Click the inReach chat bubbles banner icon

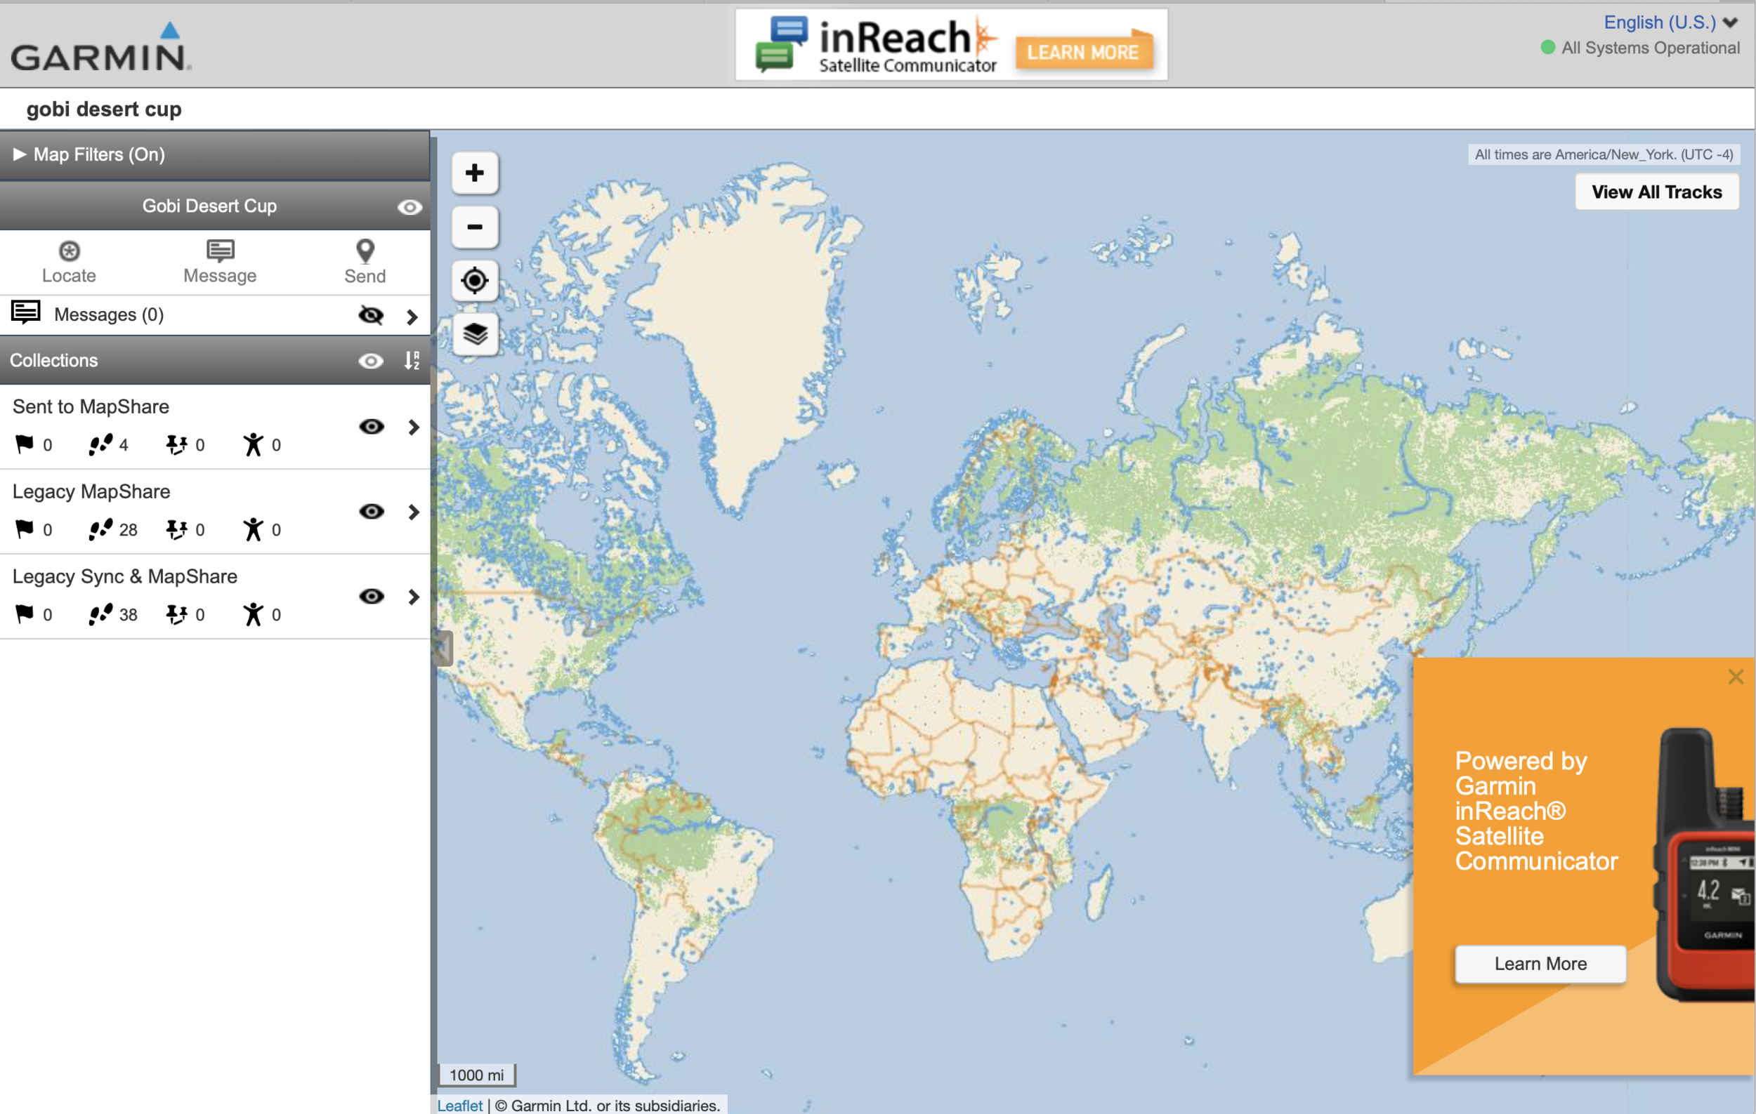[x=782, y=44]
